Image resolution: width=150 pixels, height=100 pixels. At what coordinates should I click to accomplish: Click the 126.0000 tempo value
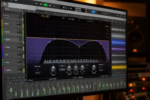point(78,8)
